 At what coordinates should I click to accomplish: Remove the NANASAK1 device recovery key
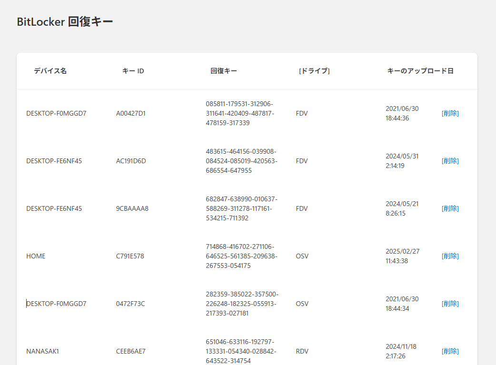(450, 351)
